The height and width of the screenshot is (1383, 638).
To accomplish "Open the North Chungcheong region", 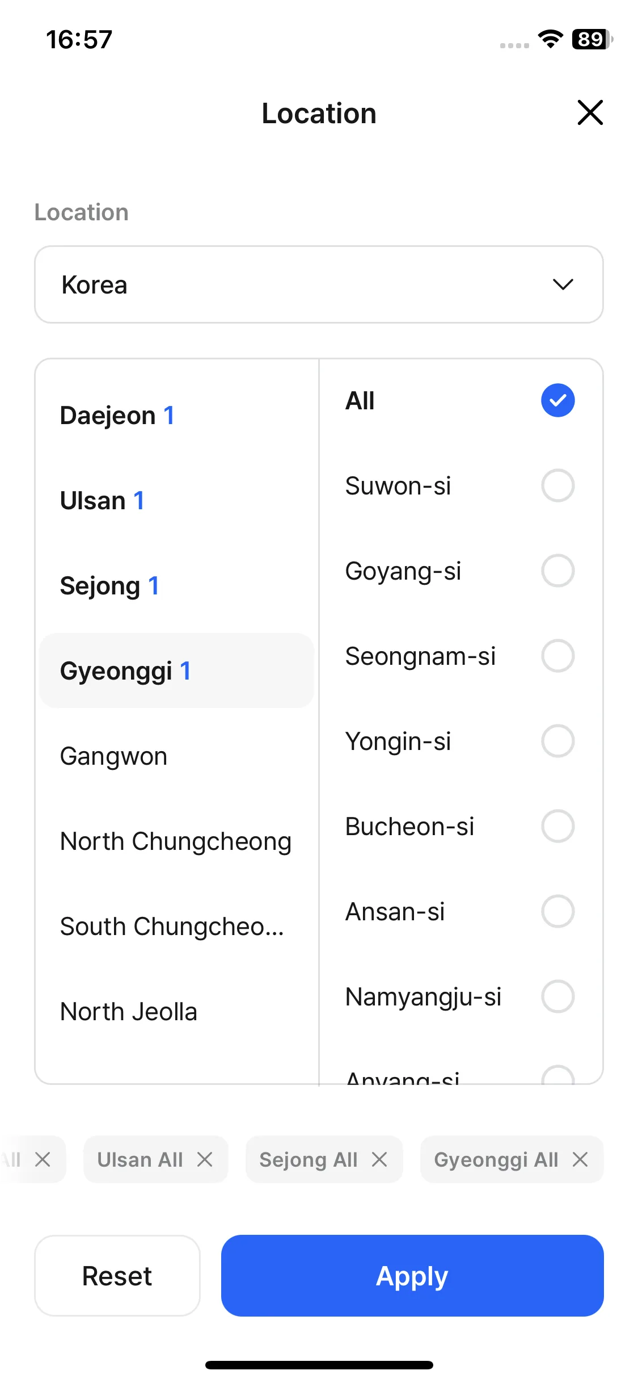I will [x=176, y=841].
